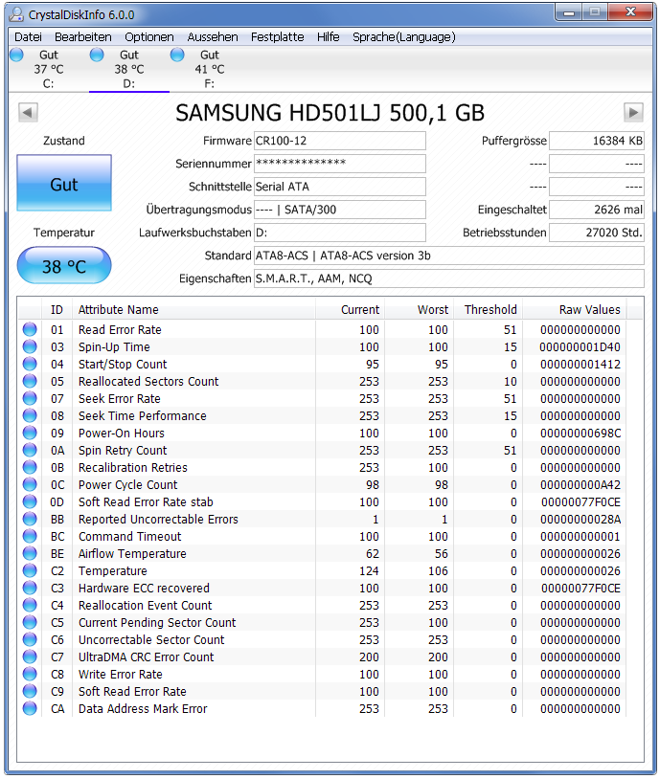Select raw value 000000001D40 of Spin-Up Time
This screenshot has height=779, width=660.
click(580, 347)
